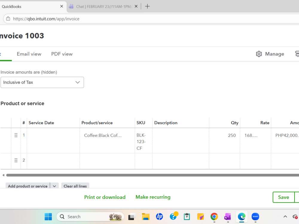This screenshot has width=299, height=224.
Task: Switch to Microsoft Edge on the taskbar
Action: 242,217
